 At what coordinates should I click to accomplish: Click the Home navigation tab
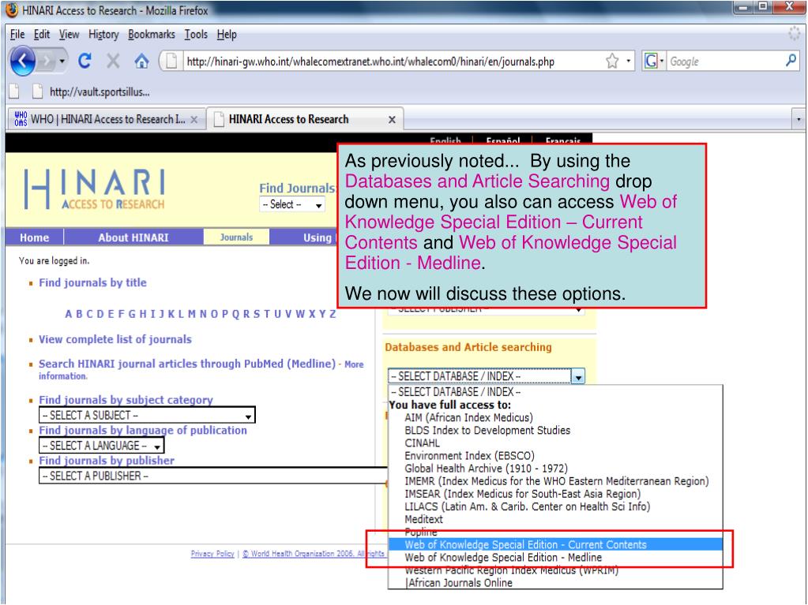[x=34, y=237]
